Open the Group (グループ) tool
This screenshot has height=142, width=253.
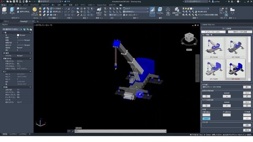coord(222,11)
